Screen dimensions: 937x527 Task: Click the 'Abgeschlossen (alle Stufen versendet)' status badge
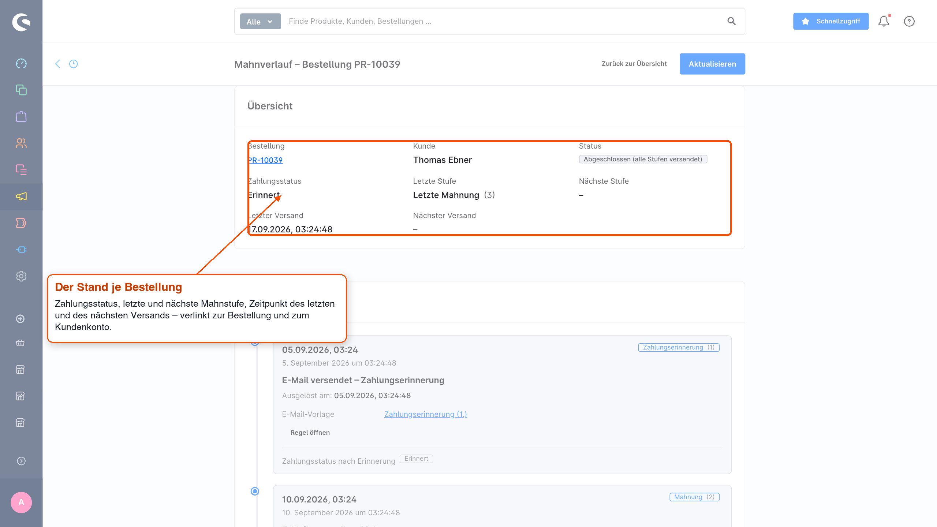coord(643,159)
